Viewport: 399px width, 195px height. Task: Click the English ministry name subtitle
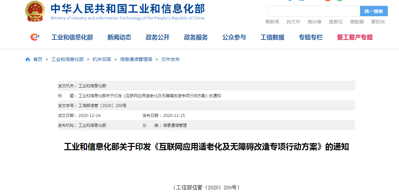tap(127, 18)
